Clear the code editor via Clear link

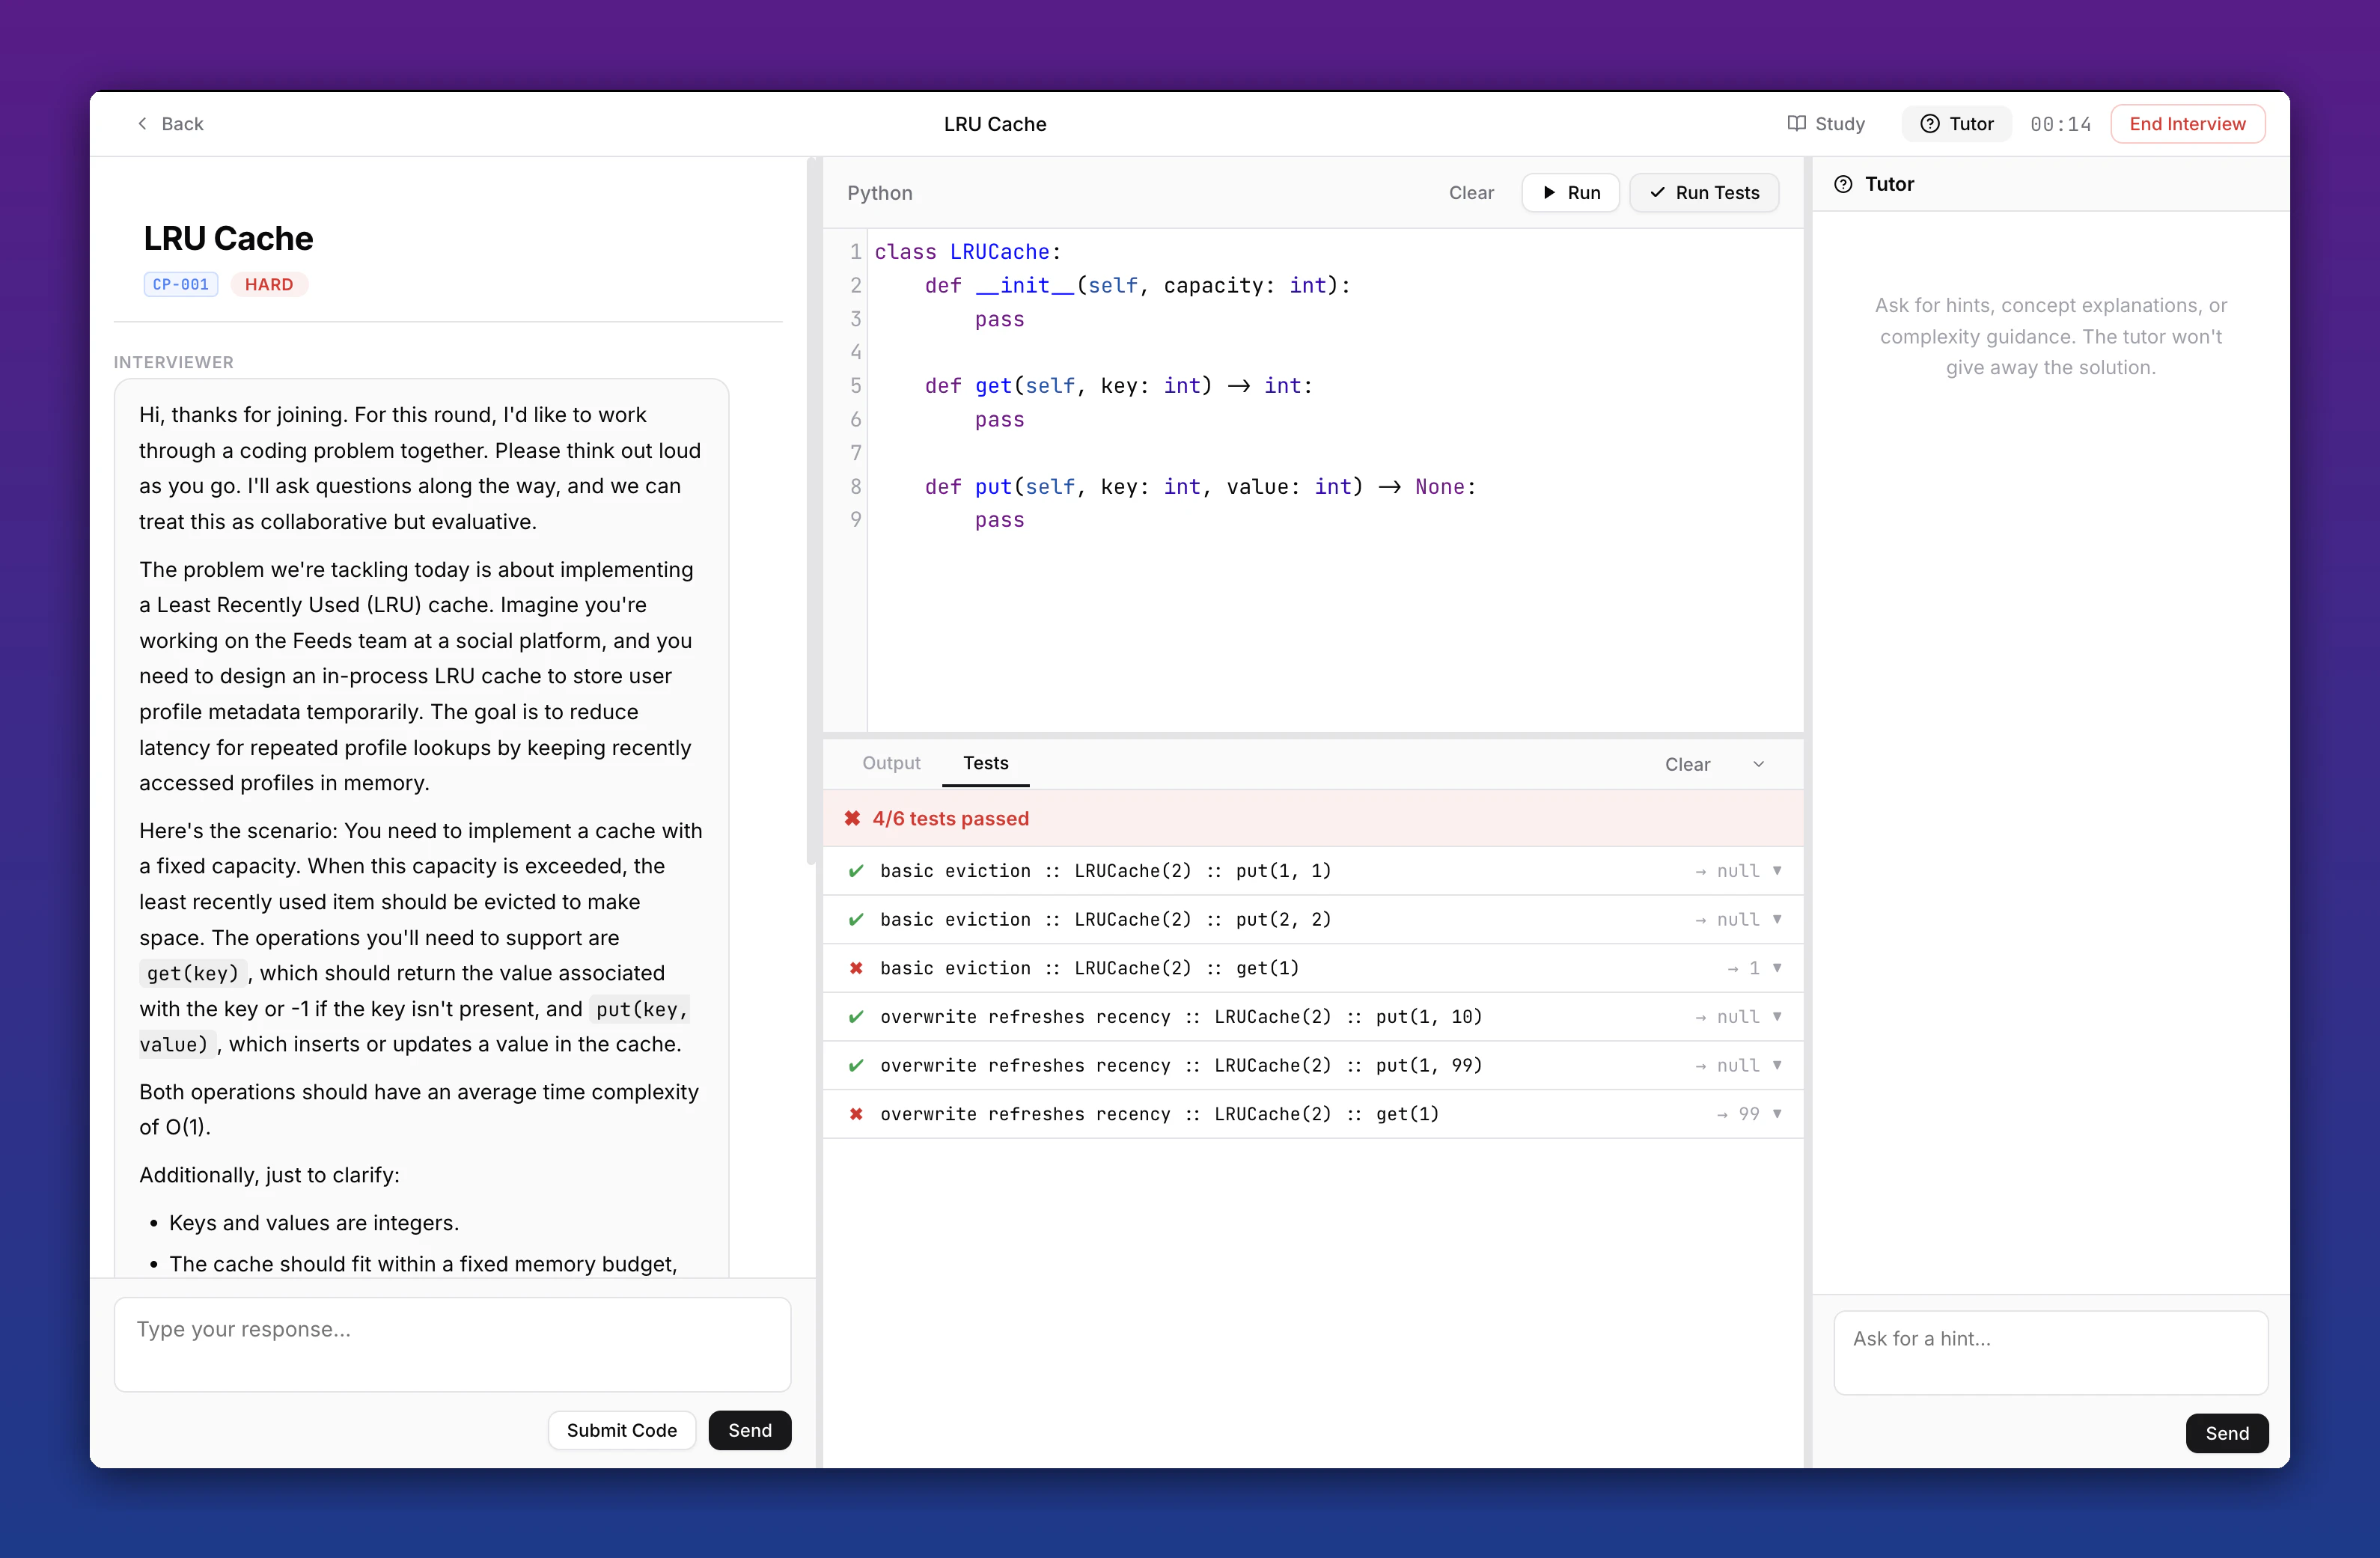tap(1470, 192)
